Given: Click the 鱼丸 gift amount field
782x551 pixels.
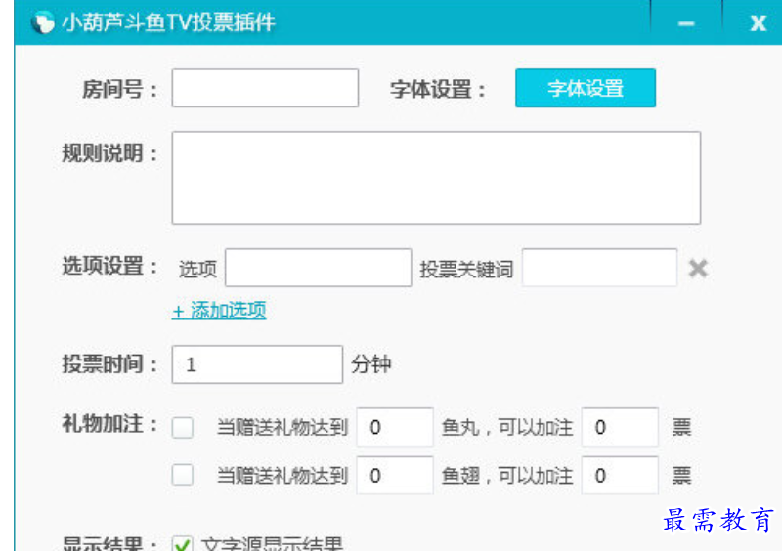Looking at the screenshot, I should 395,427.
